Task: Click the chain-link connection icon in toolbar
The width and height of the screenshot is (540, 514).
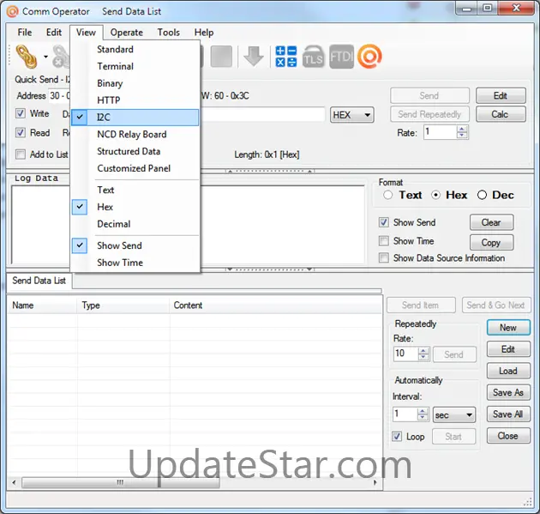Action: point(27,57)
